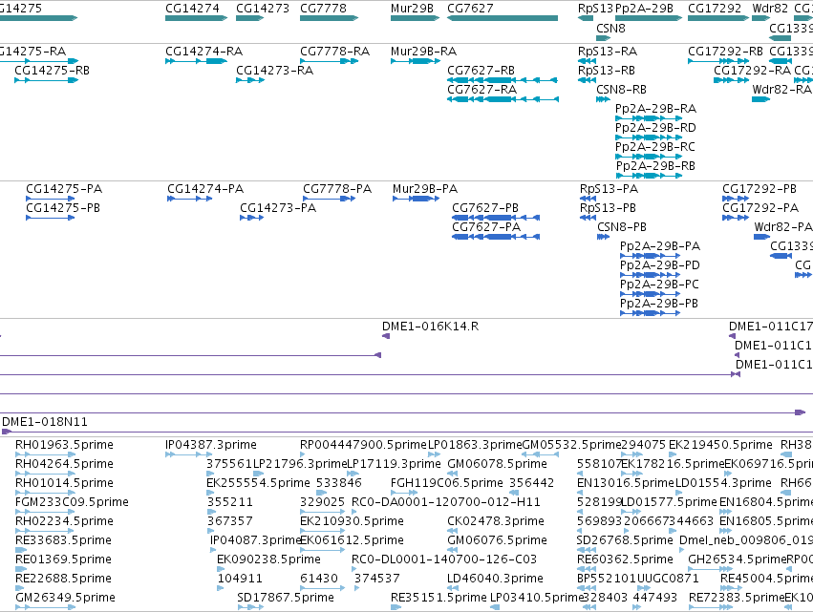Image resolution: width=813 pixels, height=612 pixels.
Task: Select the Pp2A-29B-PD protein label
Action: [660, 265]
